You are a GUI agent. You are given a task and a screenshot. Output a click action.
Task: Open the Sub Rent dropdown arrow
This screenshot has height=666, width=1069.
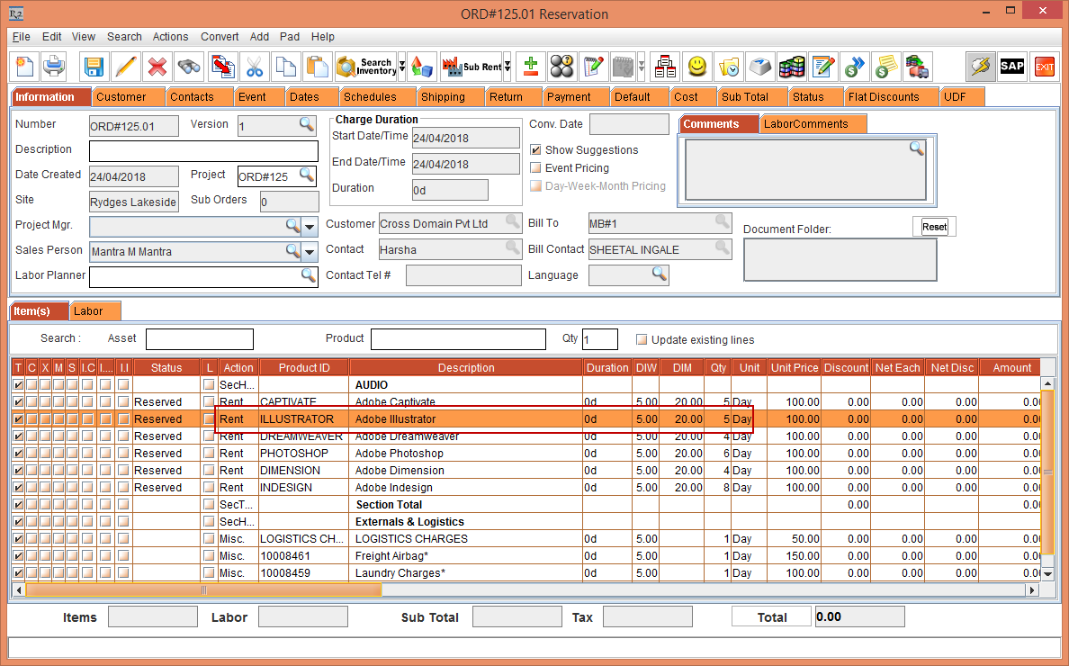coord(508,67)
